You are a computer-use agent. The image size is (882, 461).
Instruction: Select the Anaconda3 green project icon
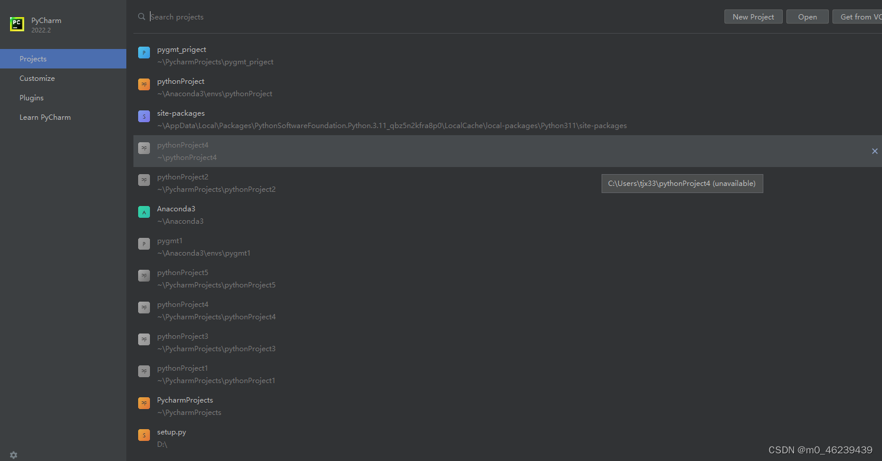[x=143, y=212]
